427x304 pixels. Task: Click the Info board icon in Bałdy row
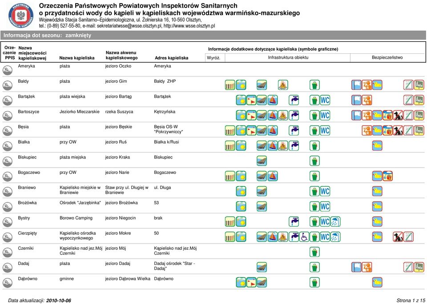[419, 85]
